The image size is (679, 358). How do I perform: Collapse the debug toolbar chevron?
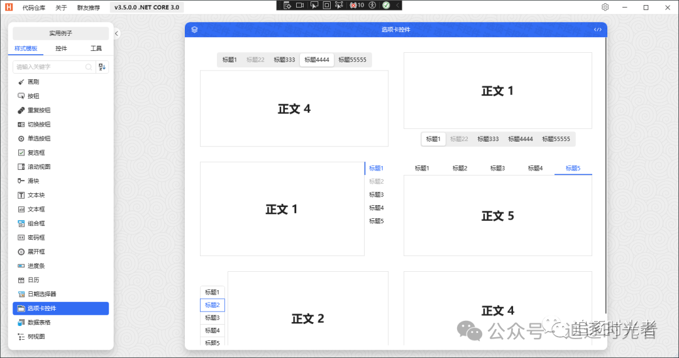tap(397, 5)
